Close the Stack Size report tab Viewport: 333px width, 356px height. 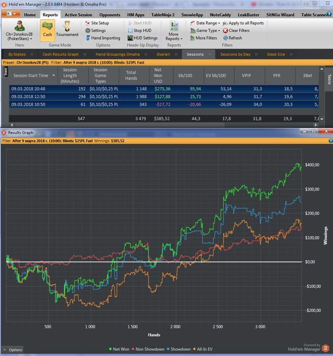click(x=291, y=54)
